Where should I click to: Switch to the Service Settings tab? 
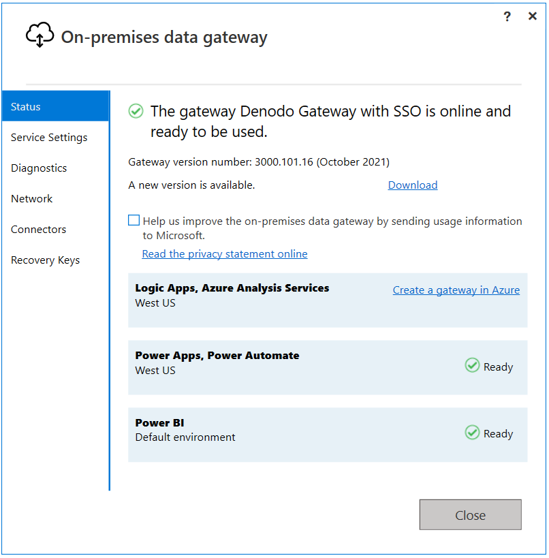click(x=48, y=137)
